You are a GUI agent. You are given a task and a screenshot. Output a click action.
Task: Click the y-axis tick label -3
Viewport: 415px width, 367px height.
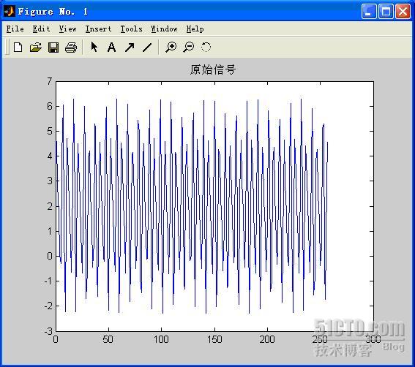click(48, 331)
